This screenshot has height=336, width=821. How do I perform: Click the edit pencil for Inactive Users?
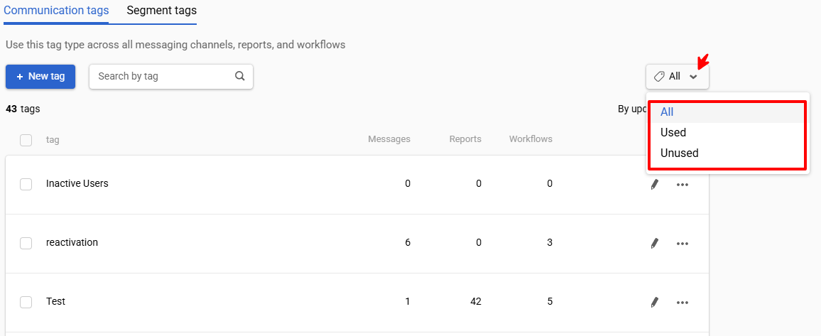pyautogui.click(x=654, y=184)
